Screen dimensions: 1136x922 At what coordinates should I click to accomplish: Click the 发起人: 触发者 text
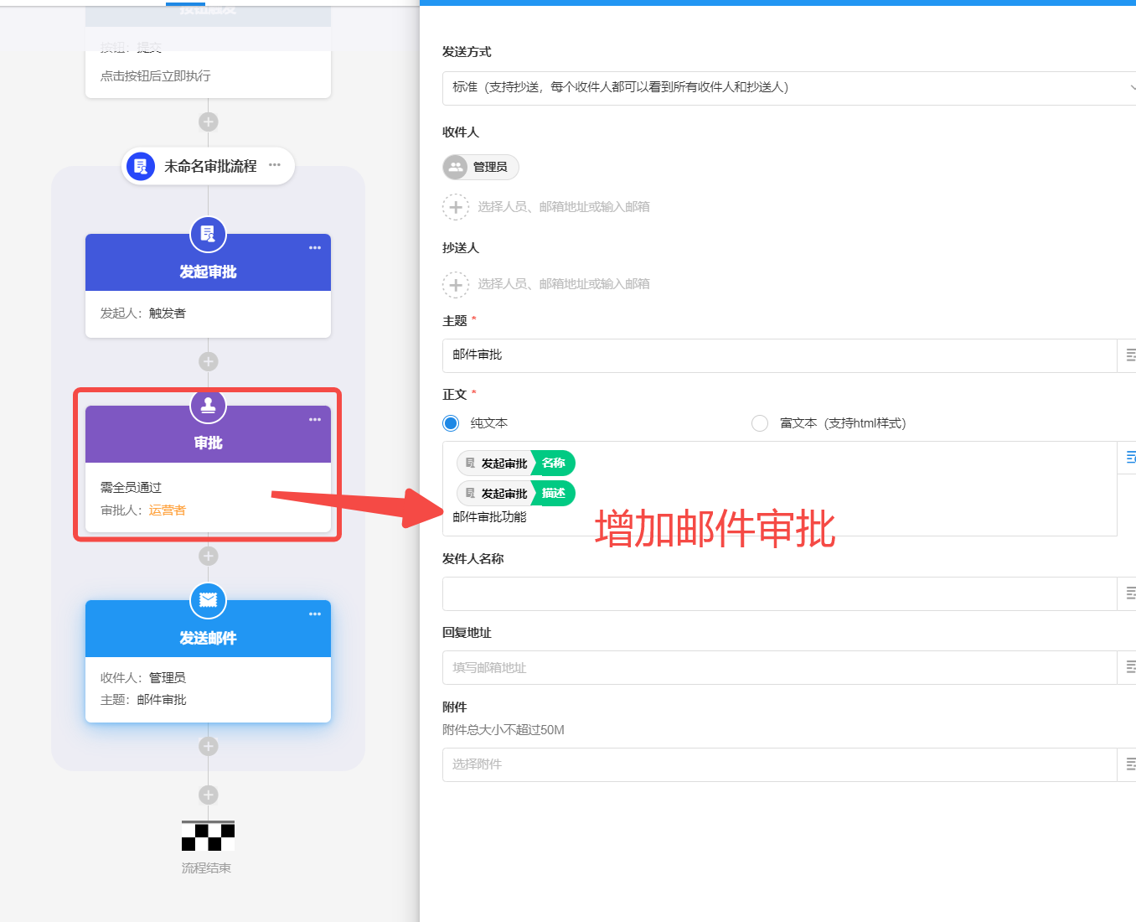(143, 313)
